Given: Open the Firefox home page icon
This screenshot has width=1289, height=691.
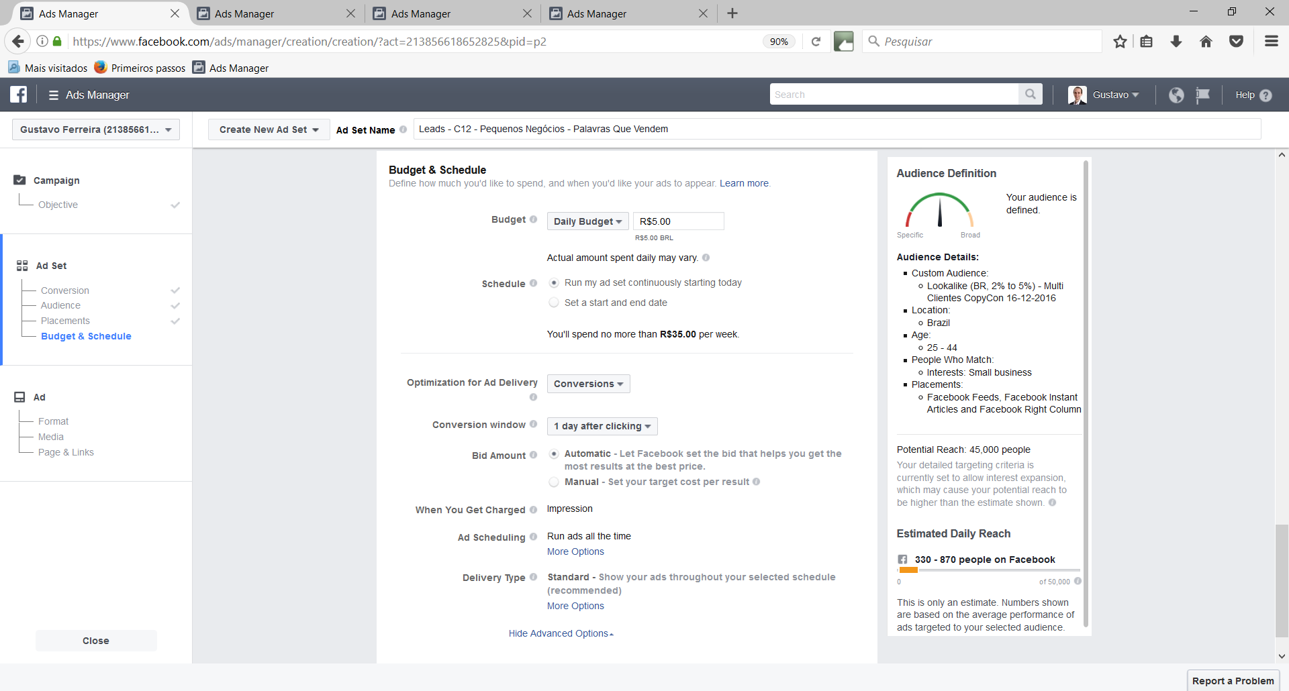Looking at the screenshot, I should click(x=1206, y=42).
